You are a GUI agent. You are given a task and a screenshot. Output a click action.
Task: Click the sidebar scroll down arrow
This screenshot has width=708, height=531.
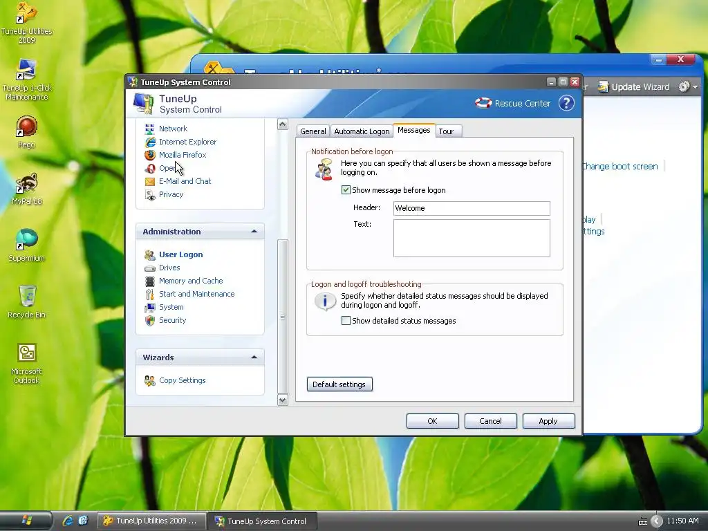(x=283, y=400)
